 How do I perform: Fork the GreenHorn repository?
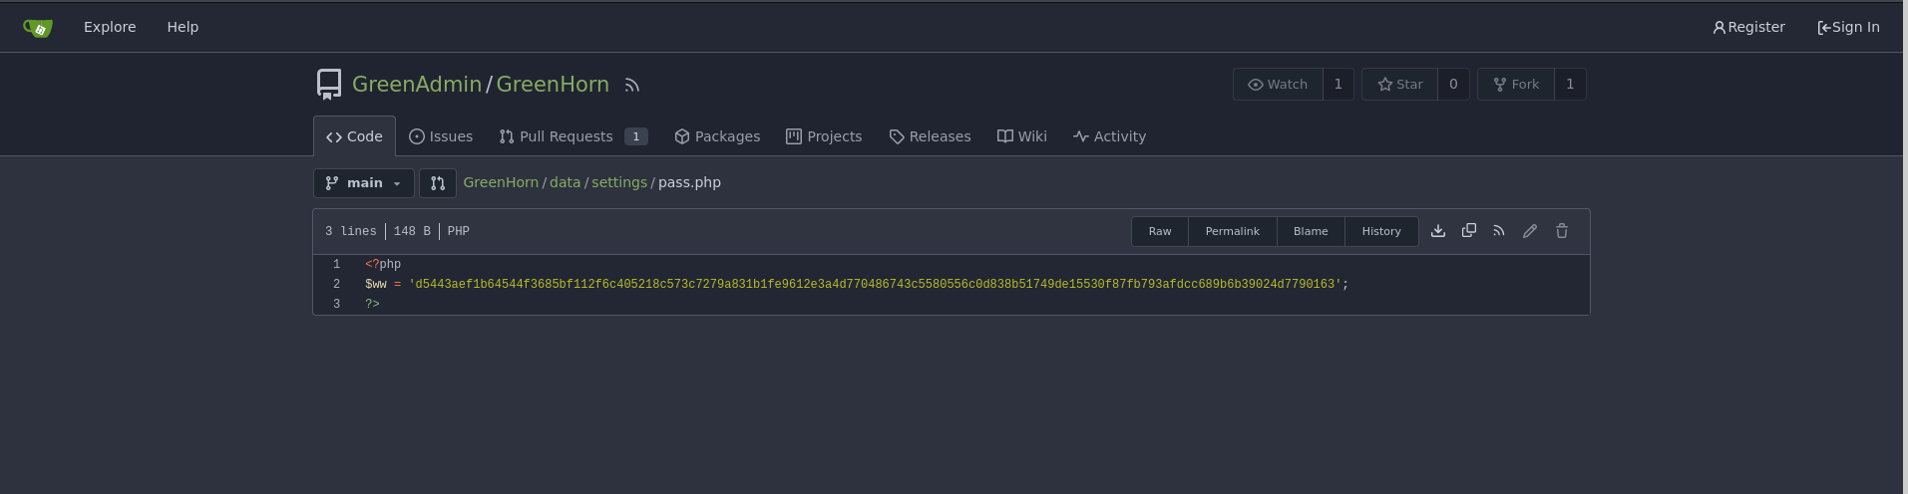point(1515,85)
